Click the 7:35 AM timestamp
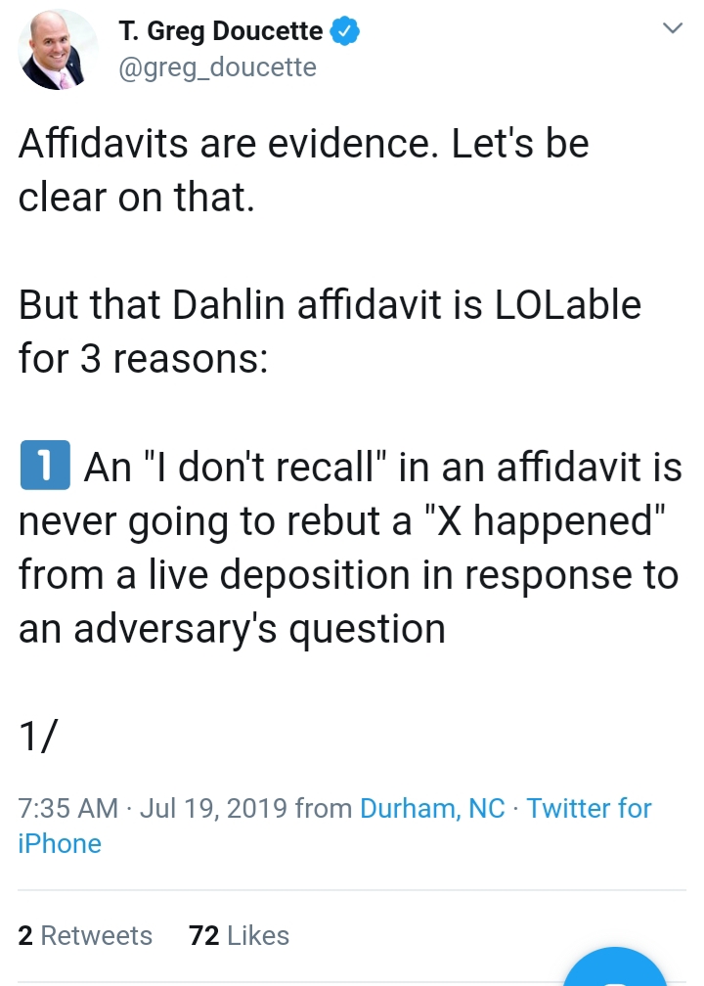The height and width of the screenshot is (986, 704). tap(67, 808)
